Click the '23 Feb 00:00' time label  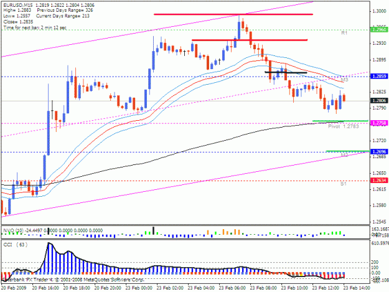tap(139, 288)
